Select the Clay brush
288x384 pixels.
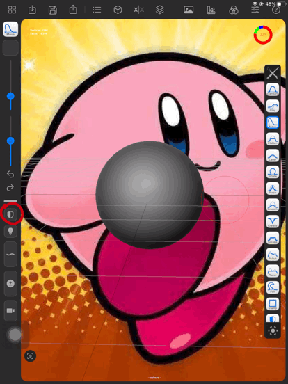(x=273, y=106)
